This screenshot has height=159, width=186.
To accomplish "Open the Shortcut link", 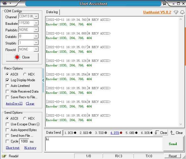I will click(12, 148).
